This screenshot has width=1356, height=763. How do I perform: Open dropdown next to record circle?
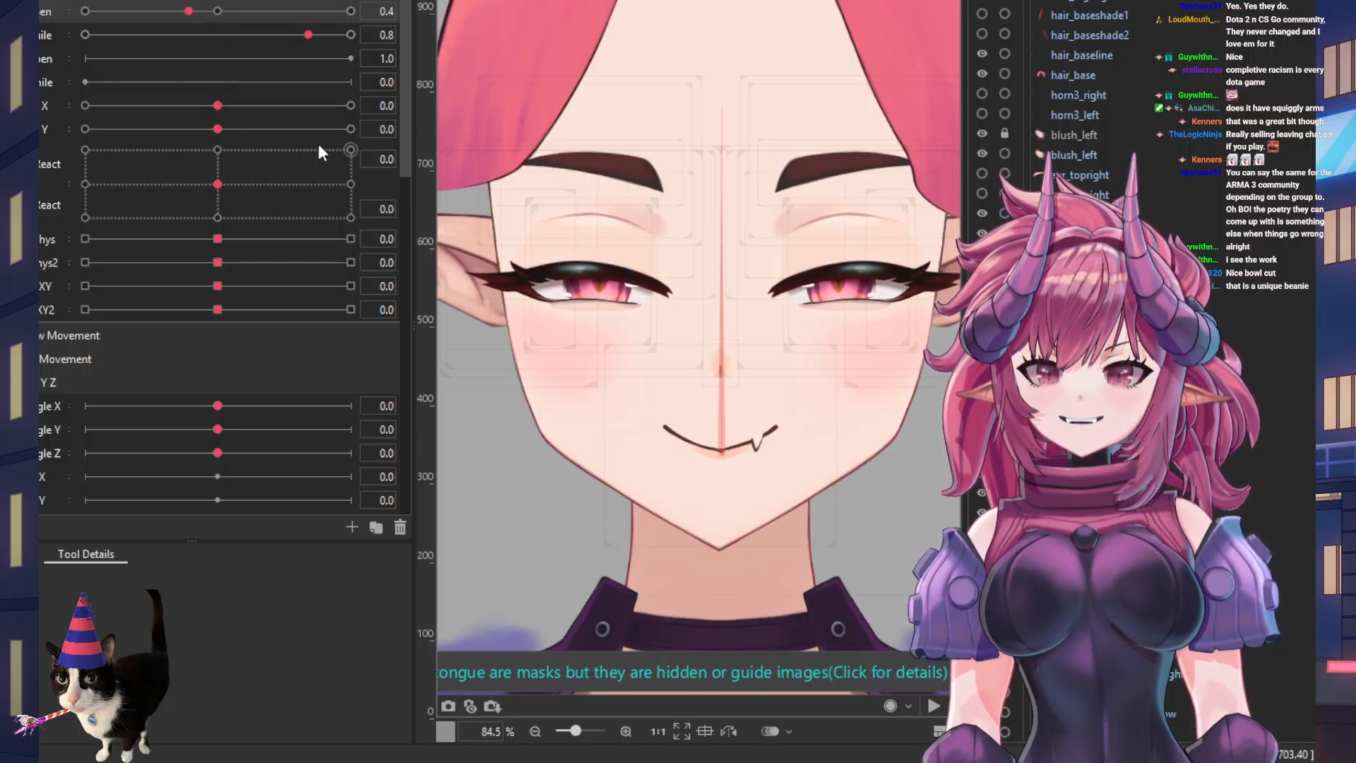(x=908, y=706)
